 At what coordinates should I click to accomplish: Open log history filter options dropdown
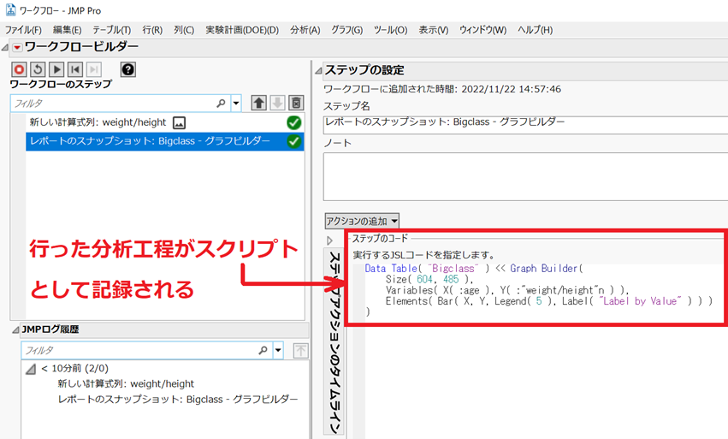pyautogui.click(x=278, y=350)
